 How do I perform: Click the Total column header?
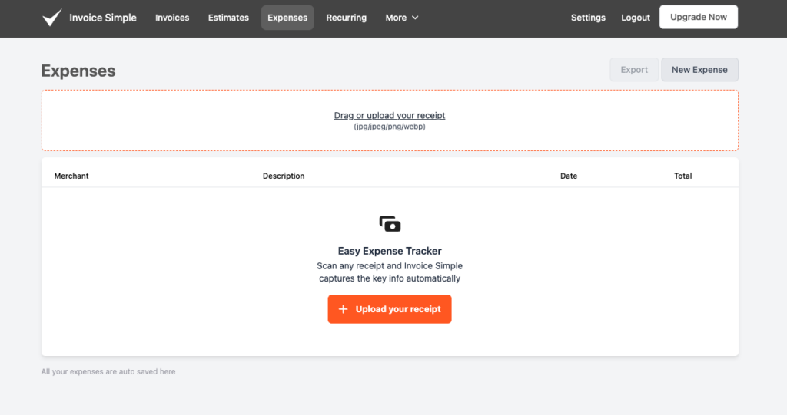tap(682, 176)
